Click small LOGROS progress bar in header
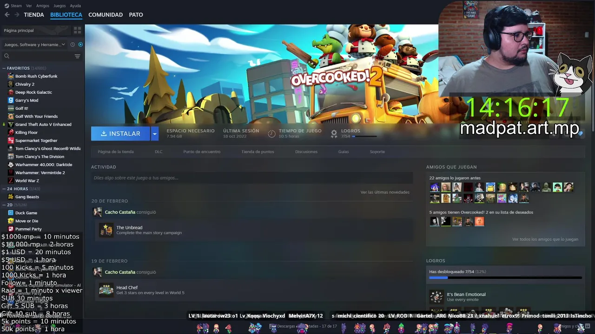This screenshot has height=334, width=595. (x=365, y=136)
